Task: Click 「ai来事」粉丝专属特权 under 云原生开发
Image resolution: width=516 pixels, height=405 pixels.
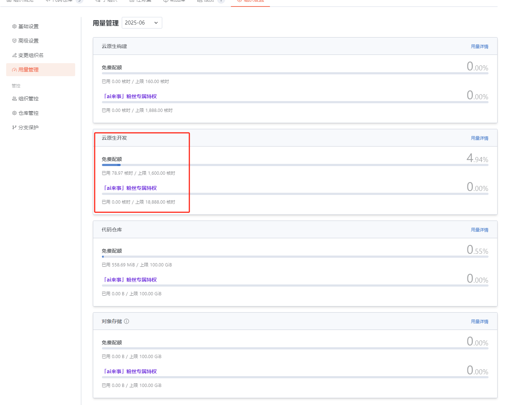Action: tap(130, 188)
